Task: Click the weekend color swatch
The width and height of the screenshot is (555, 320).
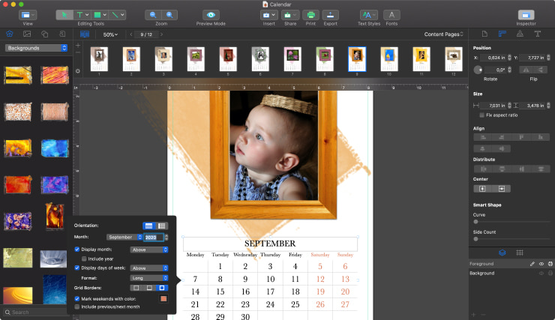Action: (163, 299)
